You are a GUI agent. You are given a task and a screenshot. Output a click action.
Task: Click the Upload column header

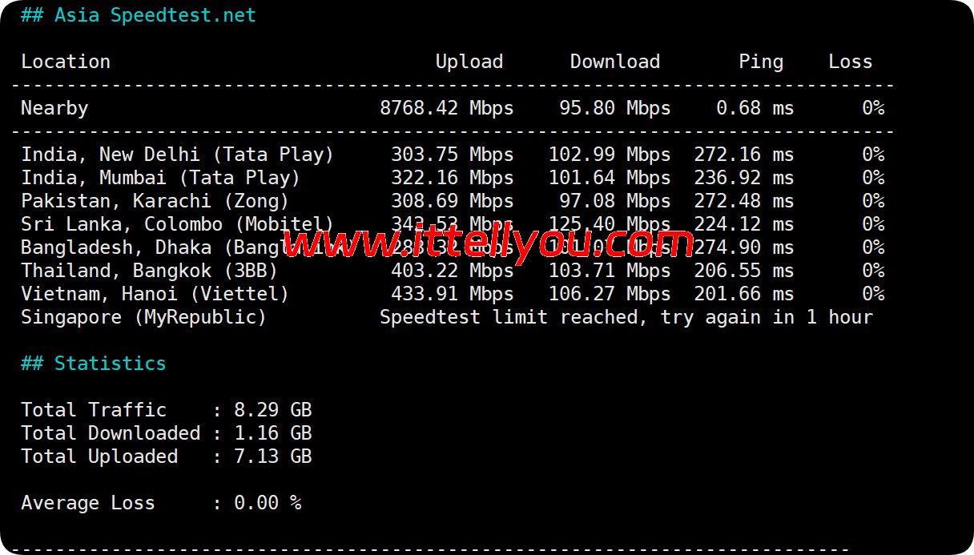tap(469, 62)
